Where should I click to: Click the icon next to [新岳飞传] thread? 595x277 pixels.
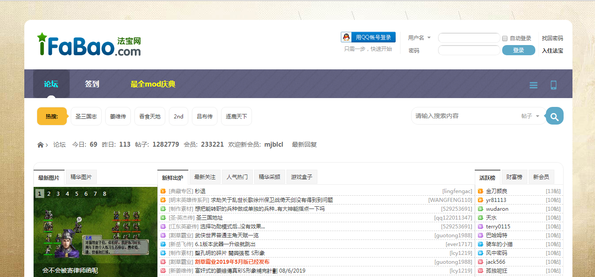point(163,244)
